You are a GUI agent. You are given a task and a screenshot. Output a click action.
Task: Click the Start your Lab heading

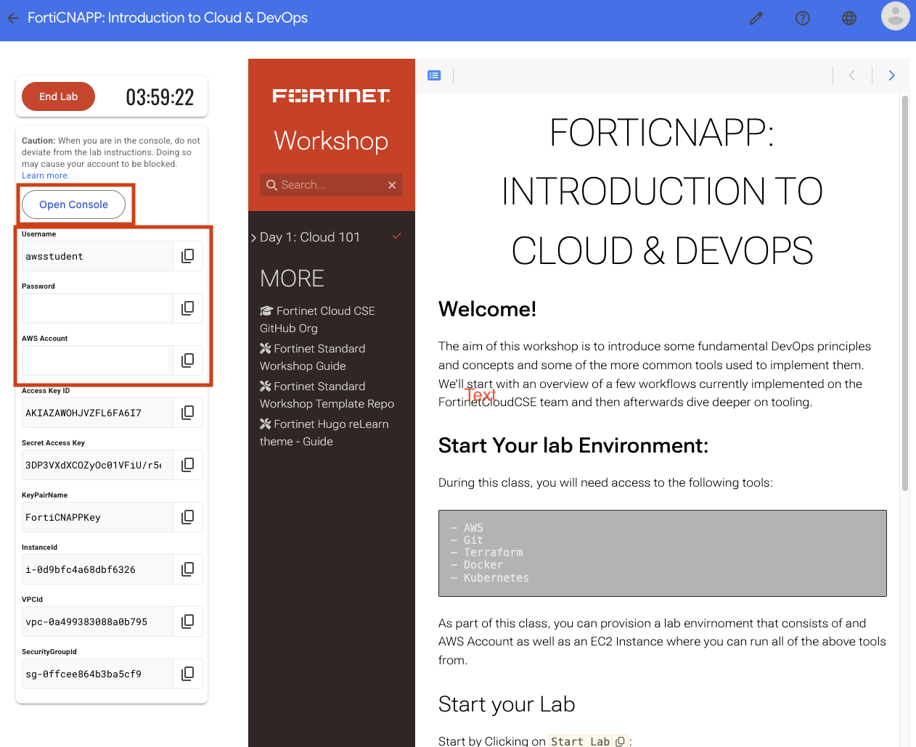coord(507,704)
